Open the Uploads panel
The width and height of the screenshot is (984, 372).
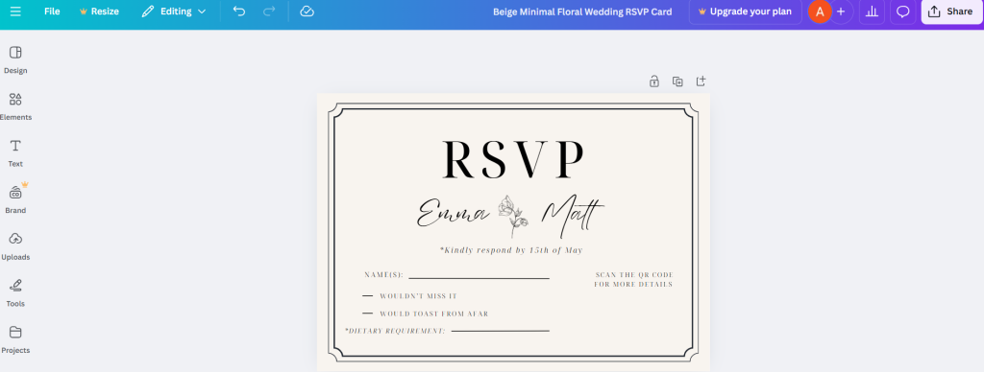point(15,246)
